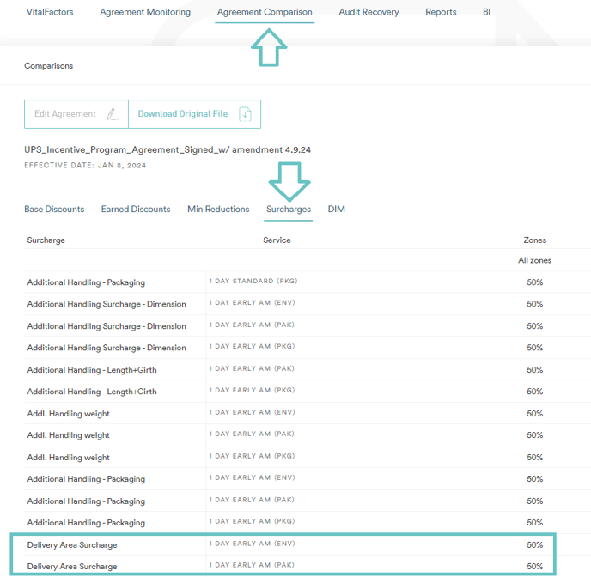Screen dimensions: 591x577
Task: Select Addl. Handling weight Early AM (PAK) row
Action: [x=308, y=435]
